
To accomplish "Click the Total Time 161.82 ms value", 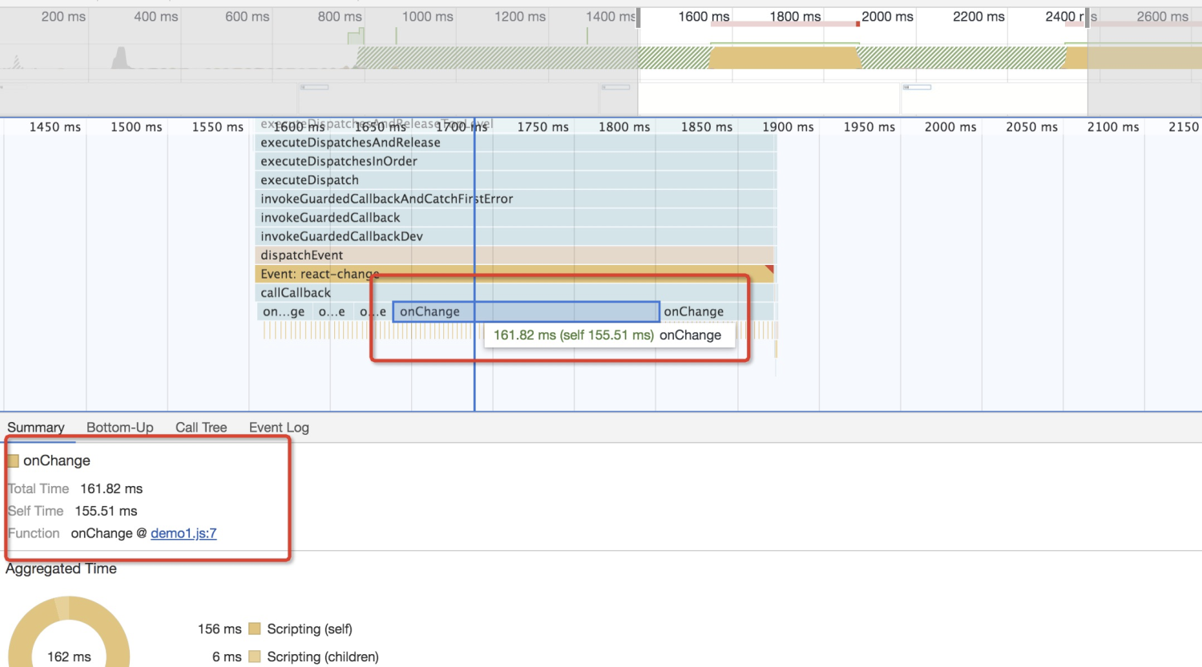I will (x=111, y=488).
